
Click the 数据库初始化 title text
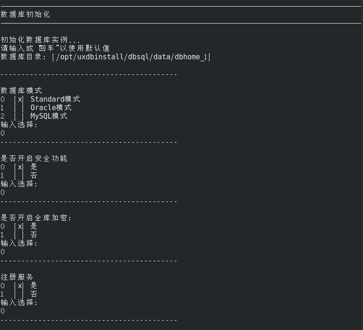click(25, 15)
